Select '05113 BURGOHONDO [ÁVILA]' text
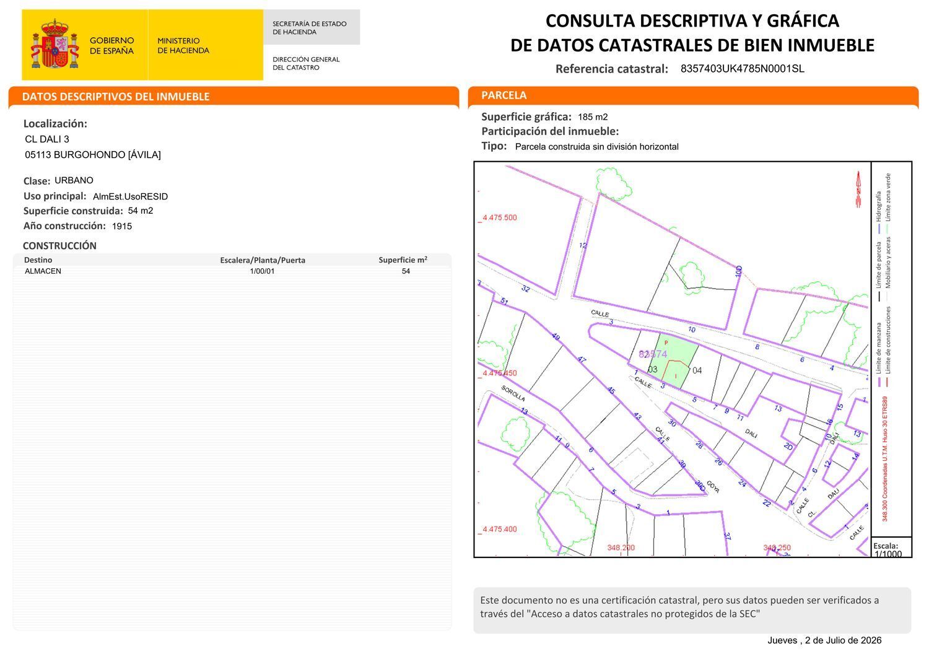The width and height of the screenshot is (929, 656). [93, 155]
